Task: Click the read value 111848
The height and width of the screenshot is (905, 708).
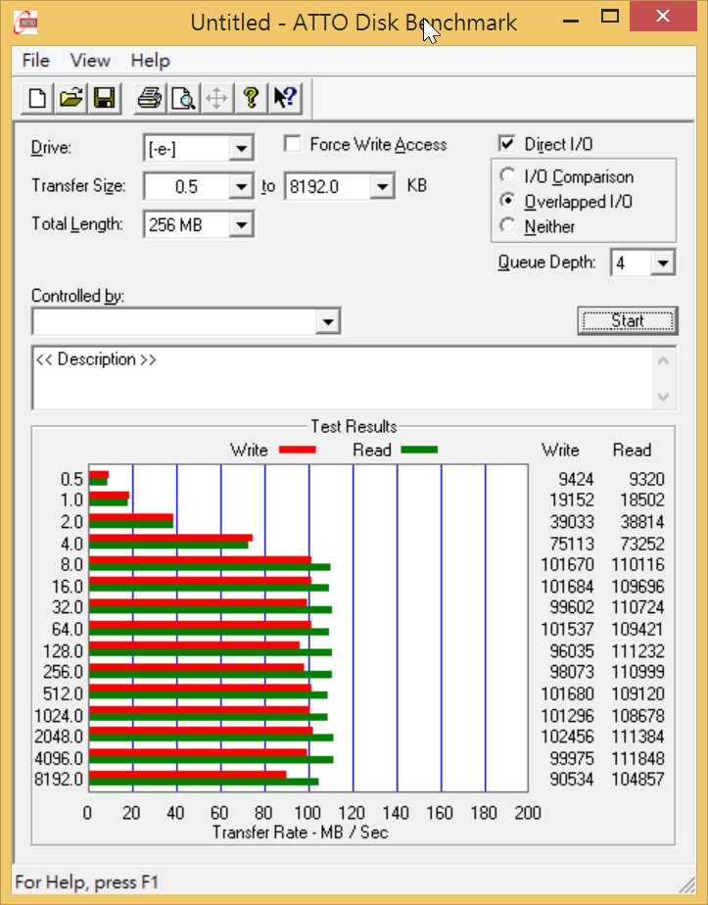Action: click(x=638, y=758)
